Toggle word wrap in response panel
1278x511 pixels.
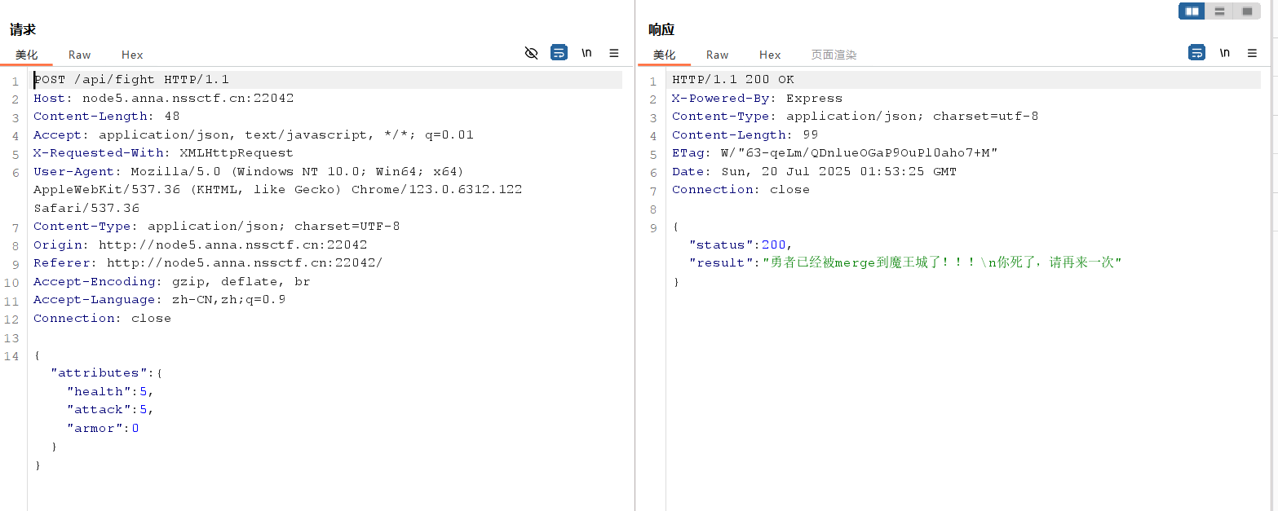coord(1196,53)
